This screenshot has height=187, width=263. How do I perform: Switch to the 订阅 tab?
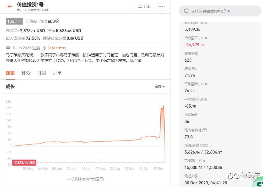pos(41,73)
